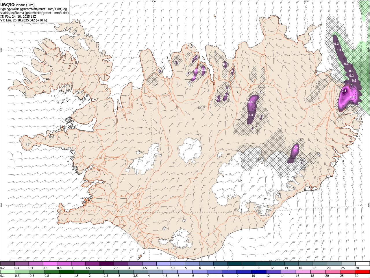370x278 pixels.
Task: Click the grey-purple 0.2–0.3 swatch, upper legend row
Action: click(x=8, y=264)
